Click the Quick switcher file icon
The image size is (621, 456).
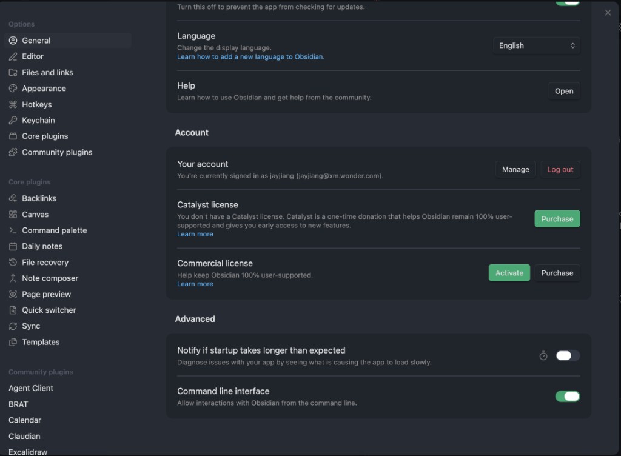coord(13,310)
